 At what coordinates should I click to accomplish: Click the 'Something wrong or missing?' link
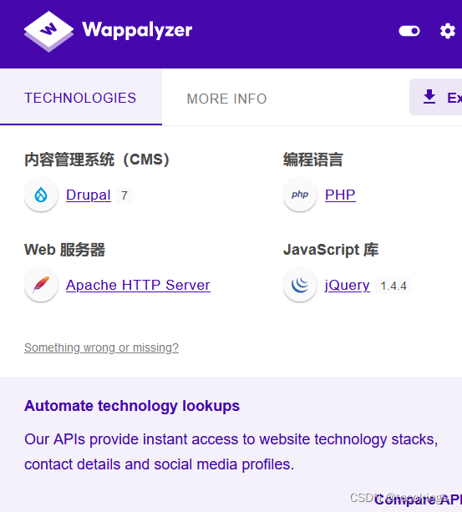101,347
